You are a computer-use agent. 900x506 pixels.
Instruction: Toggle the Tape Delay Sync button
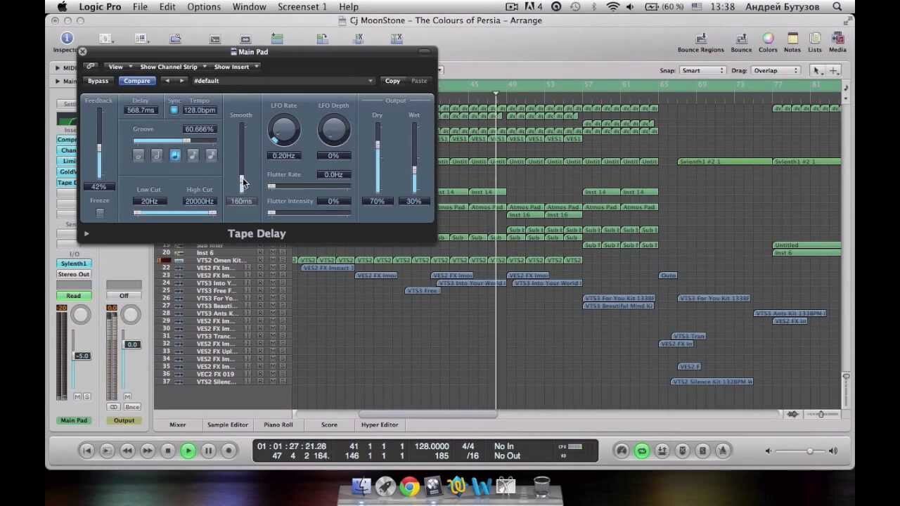point(174,110)
